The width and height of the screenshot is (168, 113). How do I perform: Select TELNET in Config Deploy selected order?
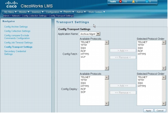(143, 77)
